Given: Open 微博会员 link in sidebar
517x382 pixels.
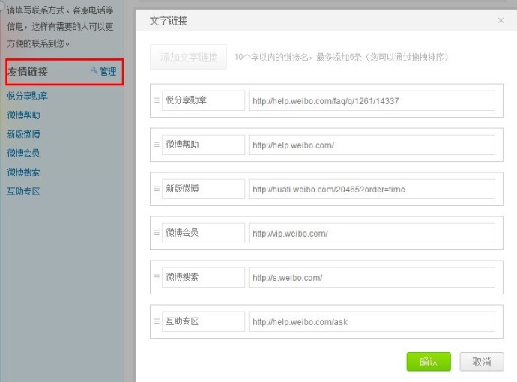Looking at the screenshot, I should 24,153.
